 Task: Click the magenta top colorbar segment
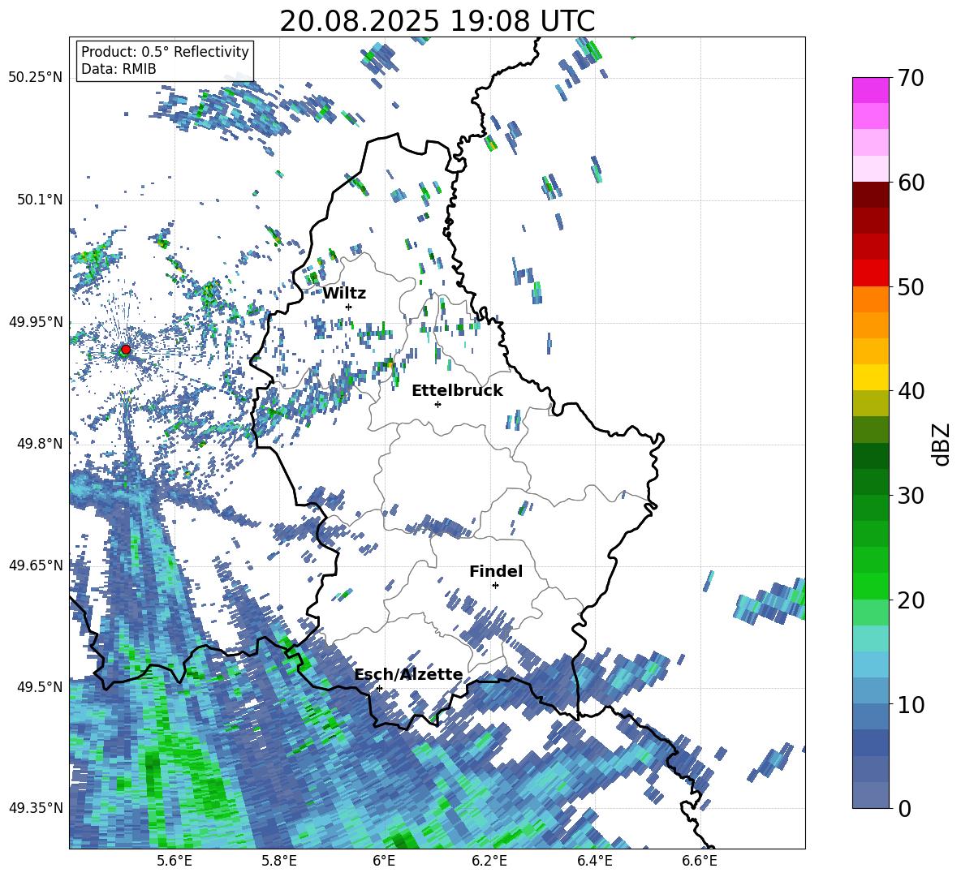tap(871, 90)
